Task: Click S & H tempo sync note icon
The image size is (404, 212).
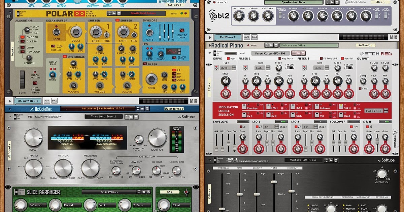Action: 371,127
